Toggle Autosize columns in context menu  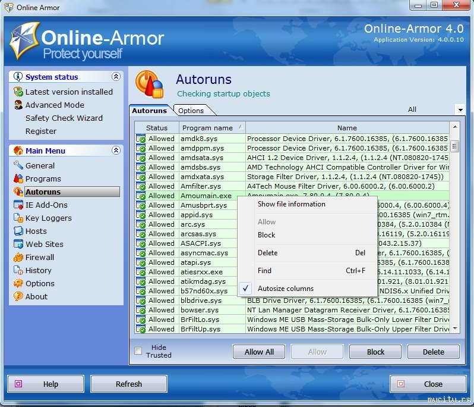click(x=307, y=288)
